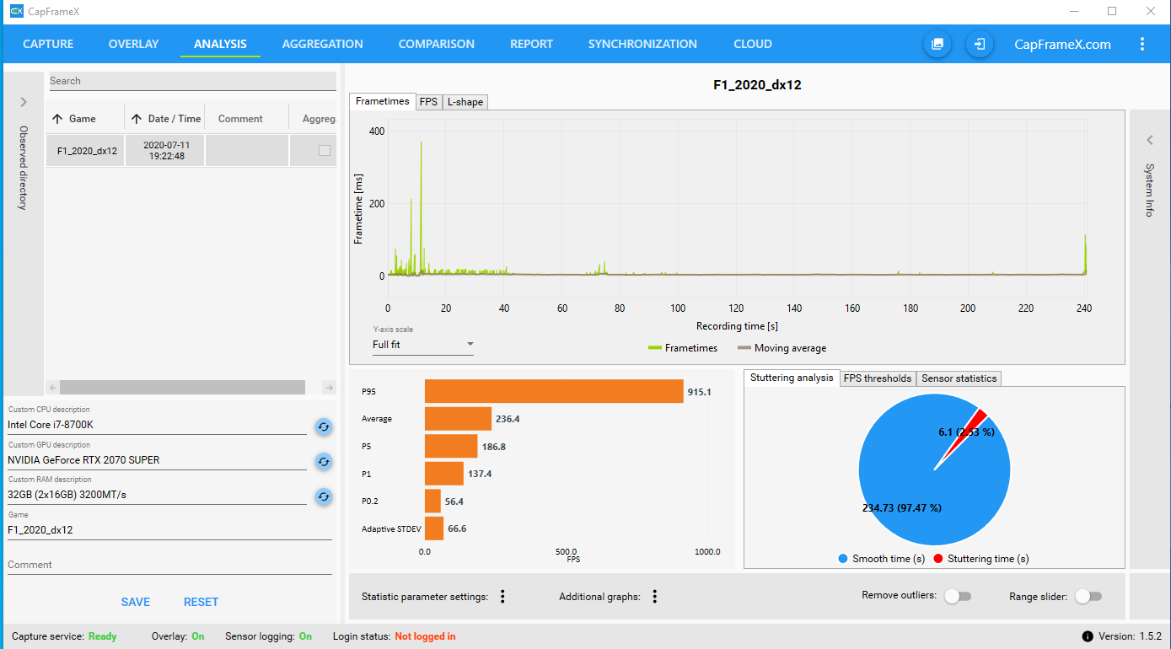Image resolution: width=1171 pixels, height=649 pixels.
Task: Toggle the Frametimes legend entry
Action: [x=683, y=348]
